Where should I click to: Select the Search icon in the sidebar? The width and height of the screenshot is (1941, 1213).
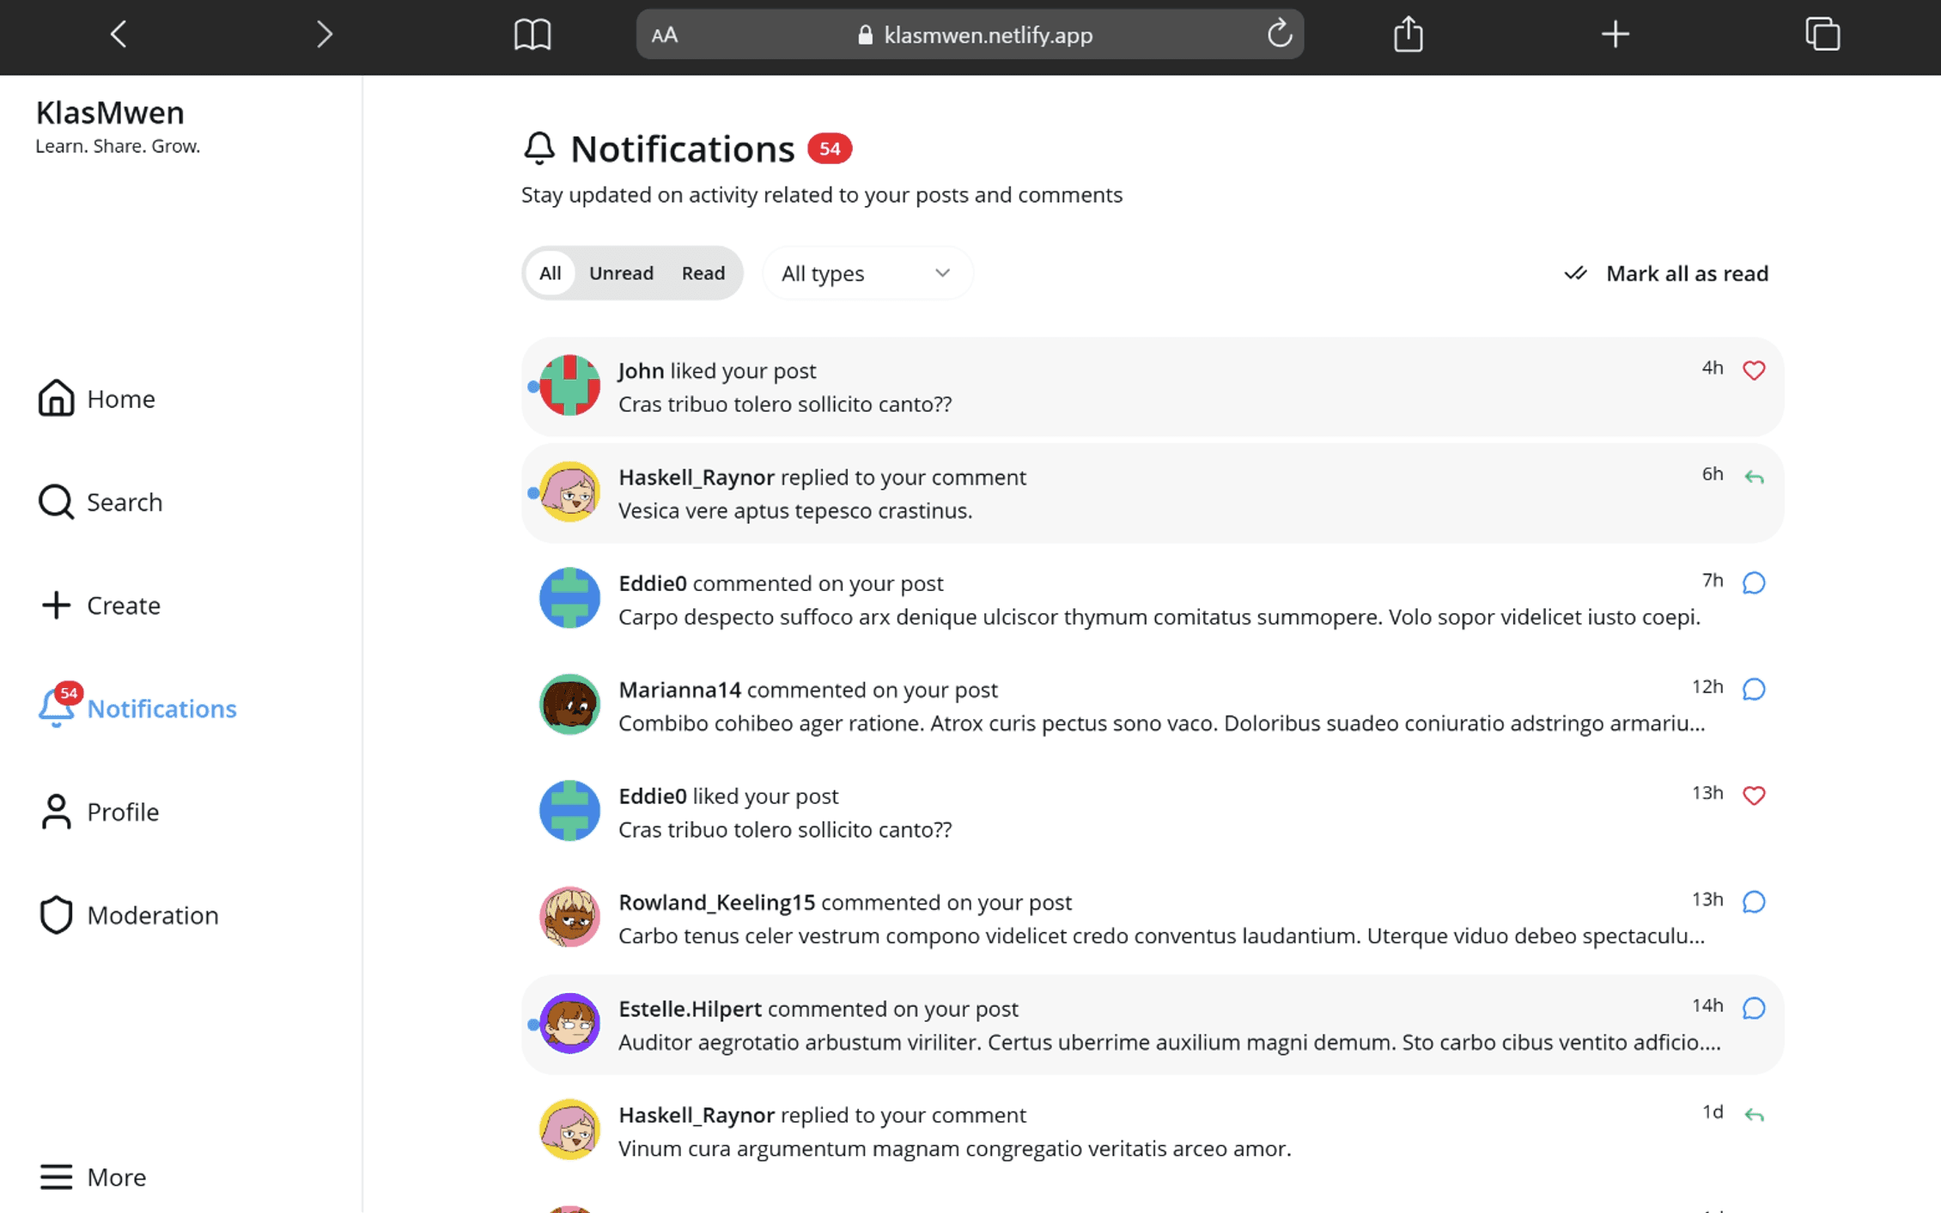pyautogui.click(x=55, y=502)
